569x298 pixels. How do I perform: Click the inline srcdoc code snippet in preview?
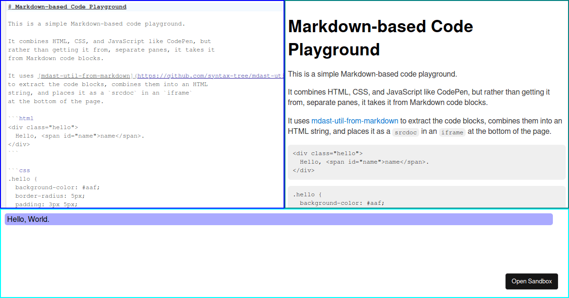[x=405, y=132]
